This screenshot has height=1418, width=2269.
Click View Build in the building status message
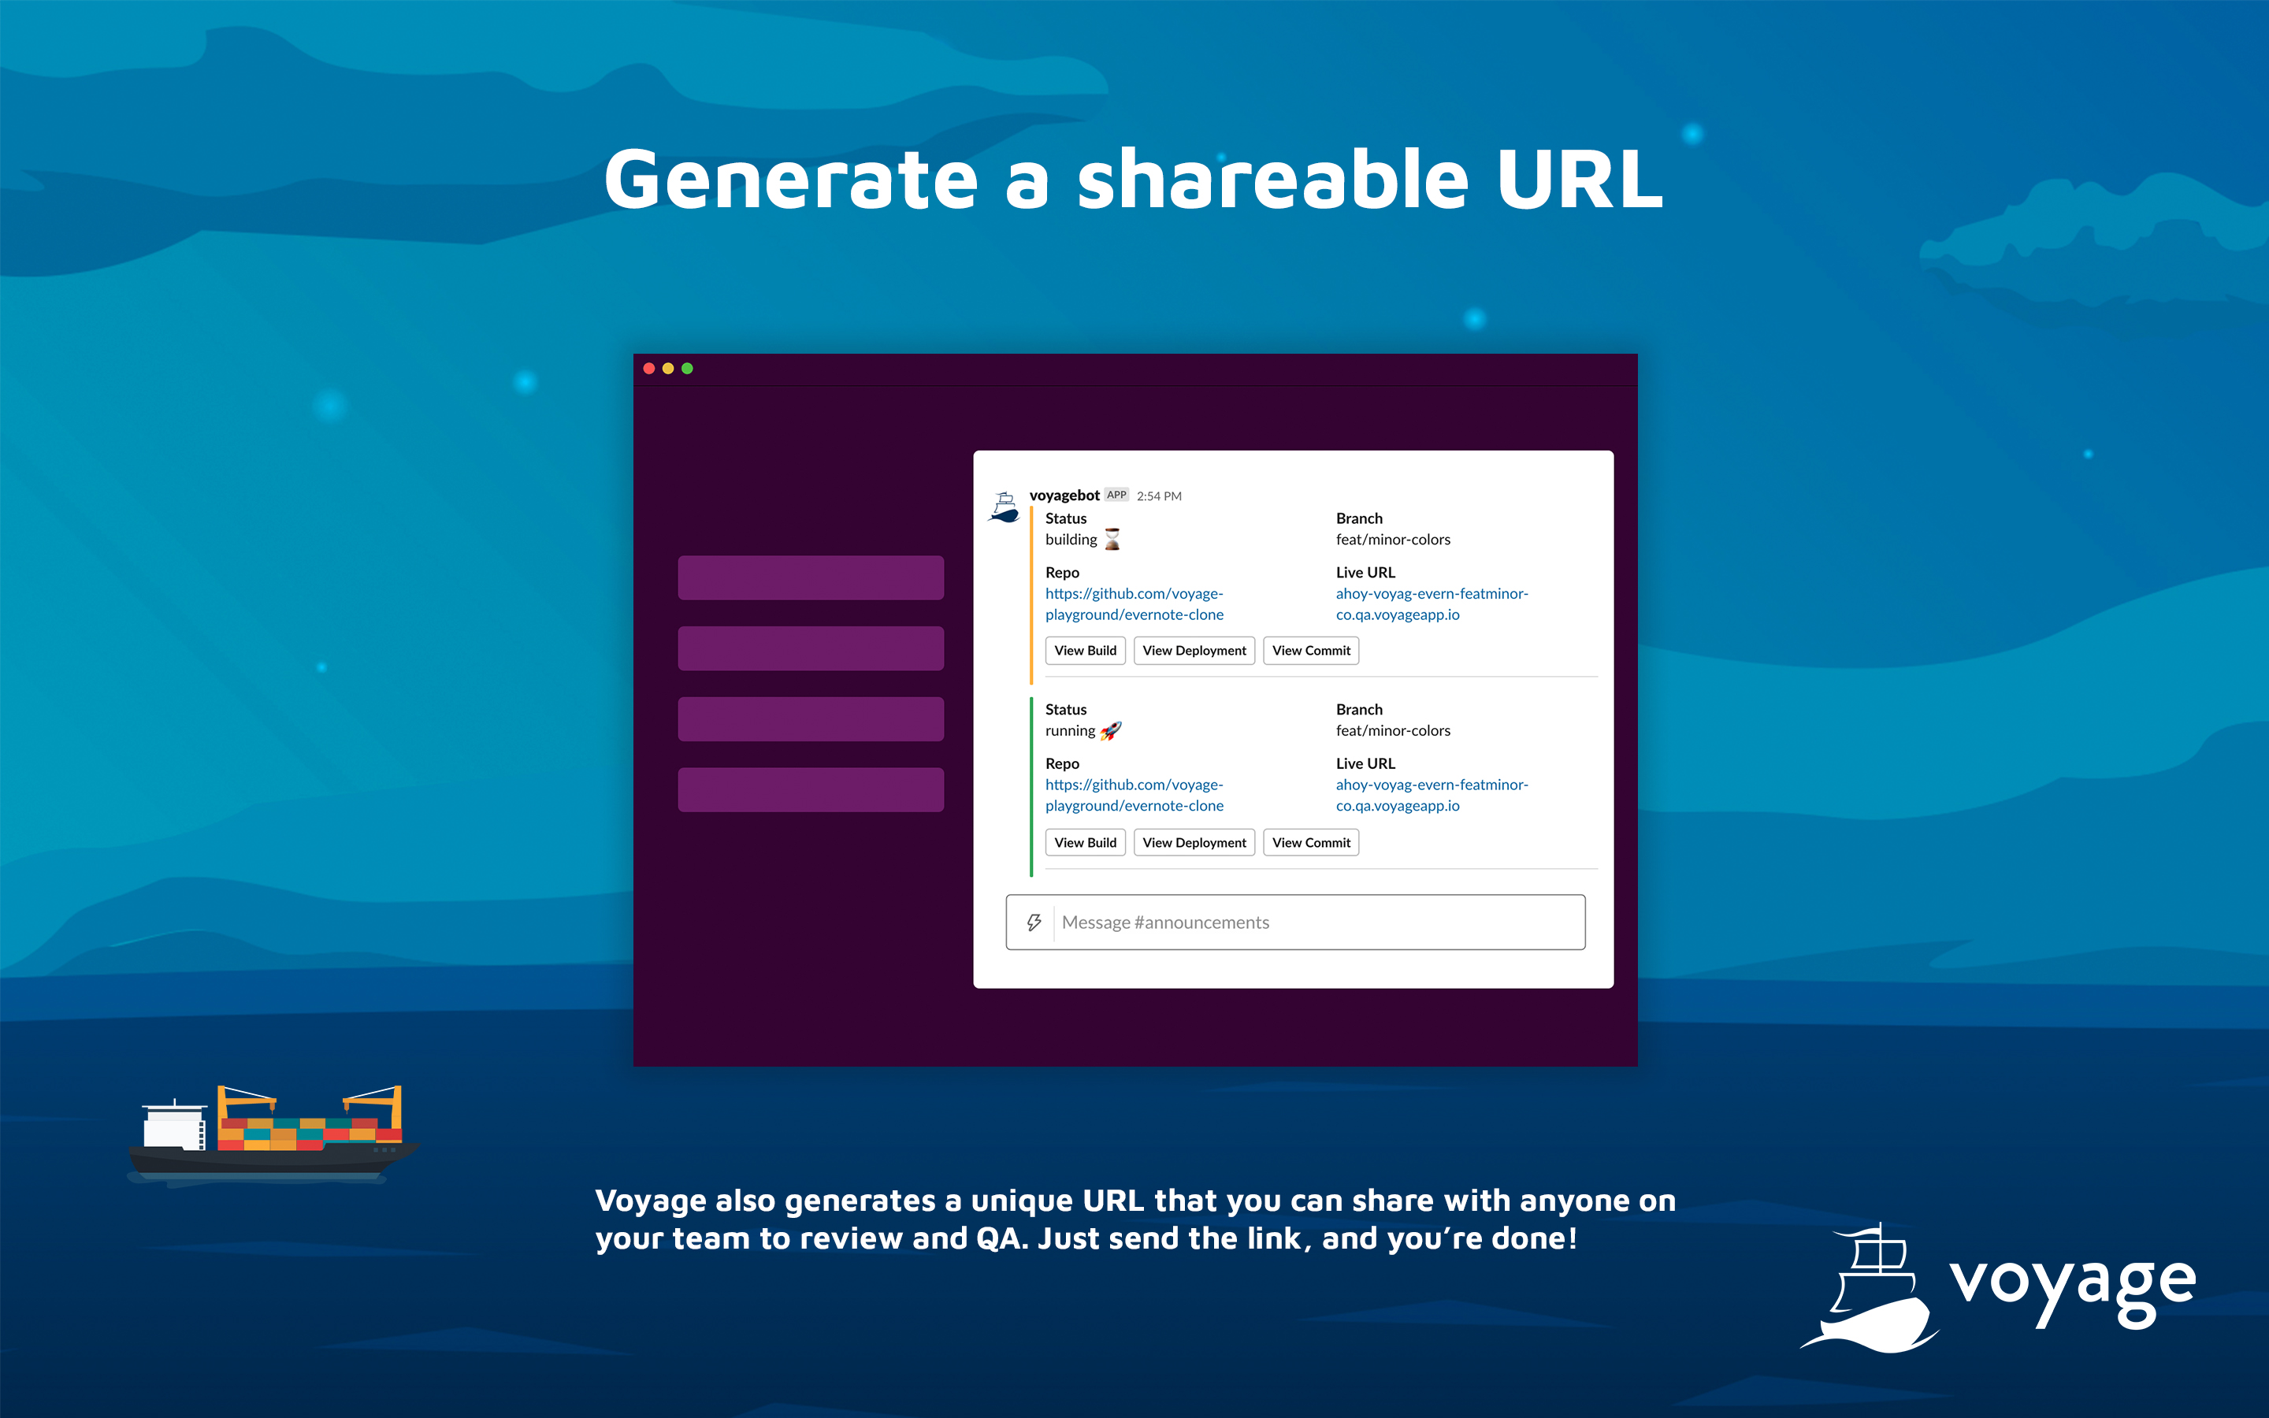[1085, 651]
